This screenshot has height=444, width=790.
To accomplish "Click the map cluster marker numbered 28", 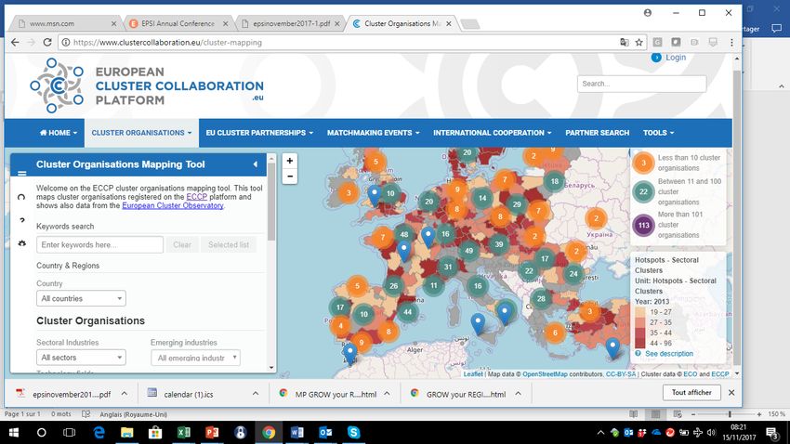I will [x=541, y=298].
